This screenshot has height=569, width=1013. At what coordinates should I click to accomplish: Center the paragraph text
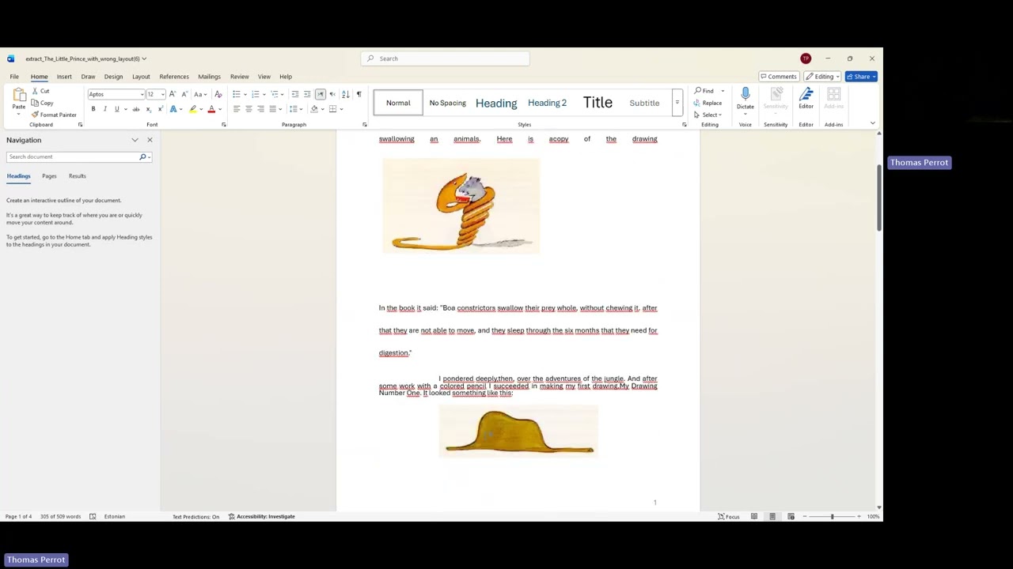click(x=249, y=109)
